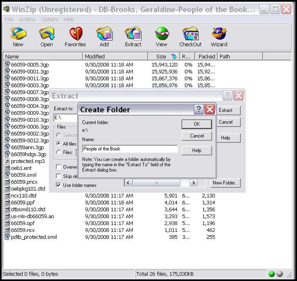
Task: Select the file 66059.smil
Action: 23,175
